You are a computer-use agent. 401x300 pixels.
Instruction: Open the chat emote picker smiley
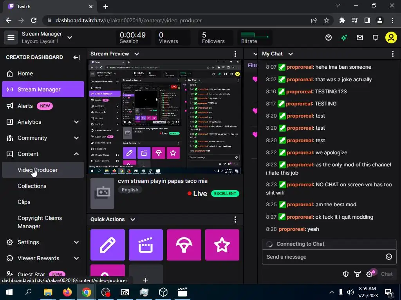click(x=389, y=257)
